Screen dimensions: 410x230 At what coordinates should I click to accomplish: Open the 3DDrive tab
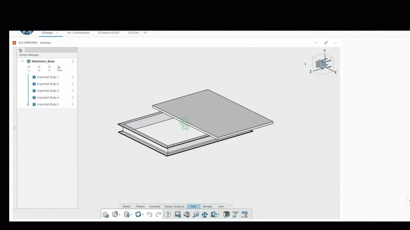pyautogui.click(x=133, y=33)
